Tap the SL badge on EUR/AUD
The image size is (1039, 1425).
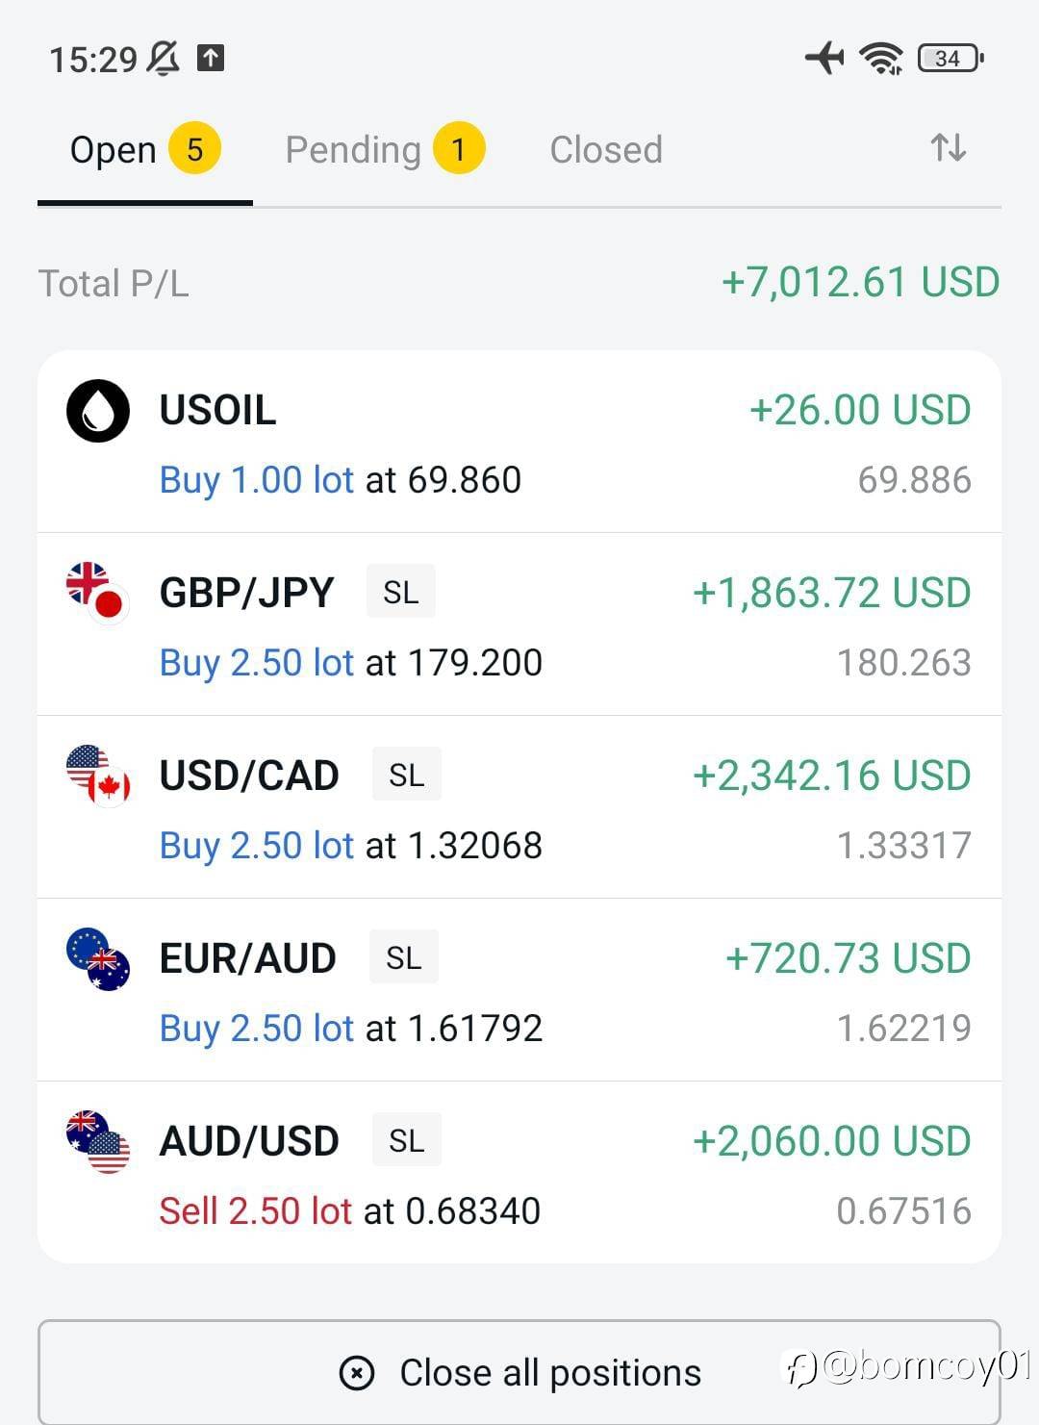click(404, 957)
